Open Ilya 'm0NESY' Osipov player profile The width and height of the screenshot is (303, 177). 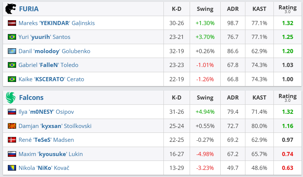tap(47, 112)
